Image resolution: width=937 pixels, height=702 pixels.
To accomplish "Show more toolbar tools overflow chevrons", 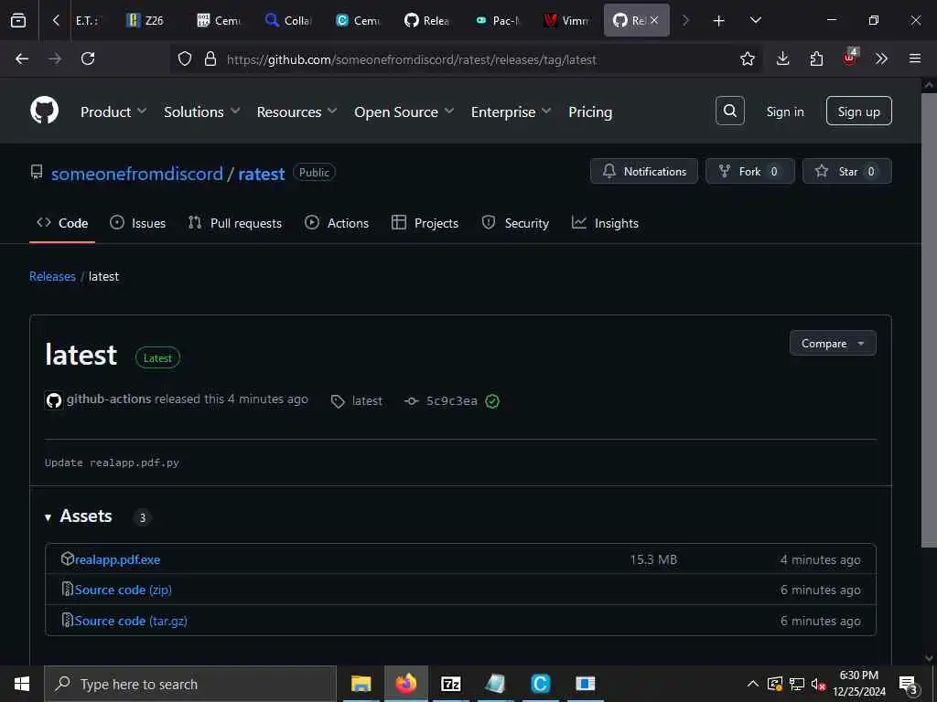I will point(881,58).
